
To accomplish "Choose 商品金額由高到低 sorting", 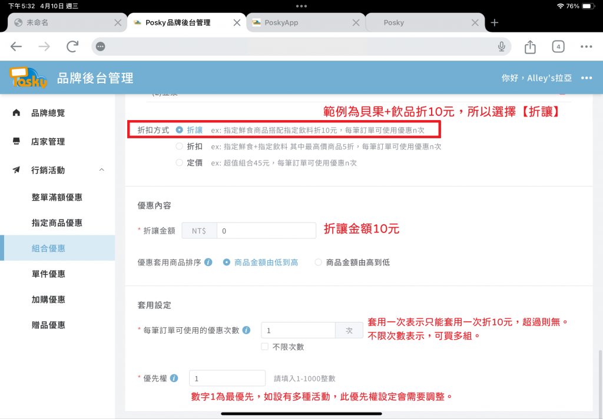I will click(x=319, y=262).
